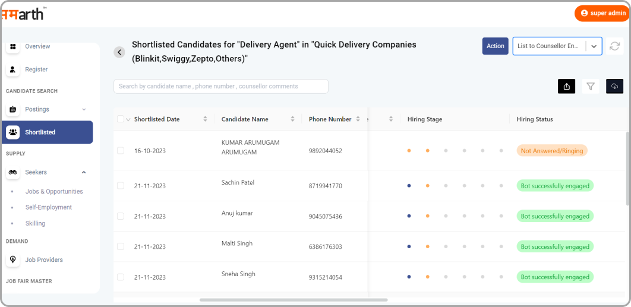Click the Overview grid icon in sidebar
Image resolution: width=631 pixels, height=307 pixels.
pos(13,47)
